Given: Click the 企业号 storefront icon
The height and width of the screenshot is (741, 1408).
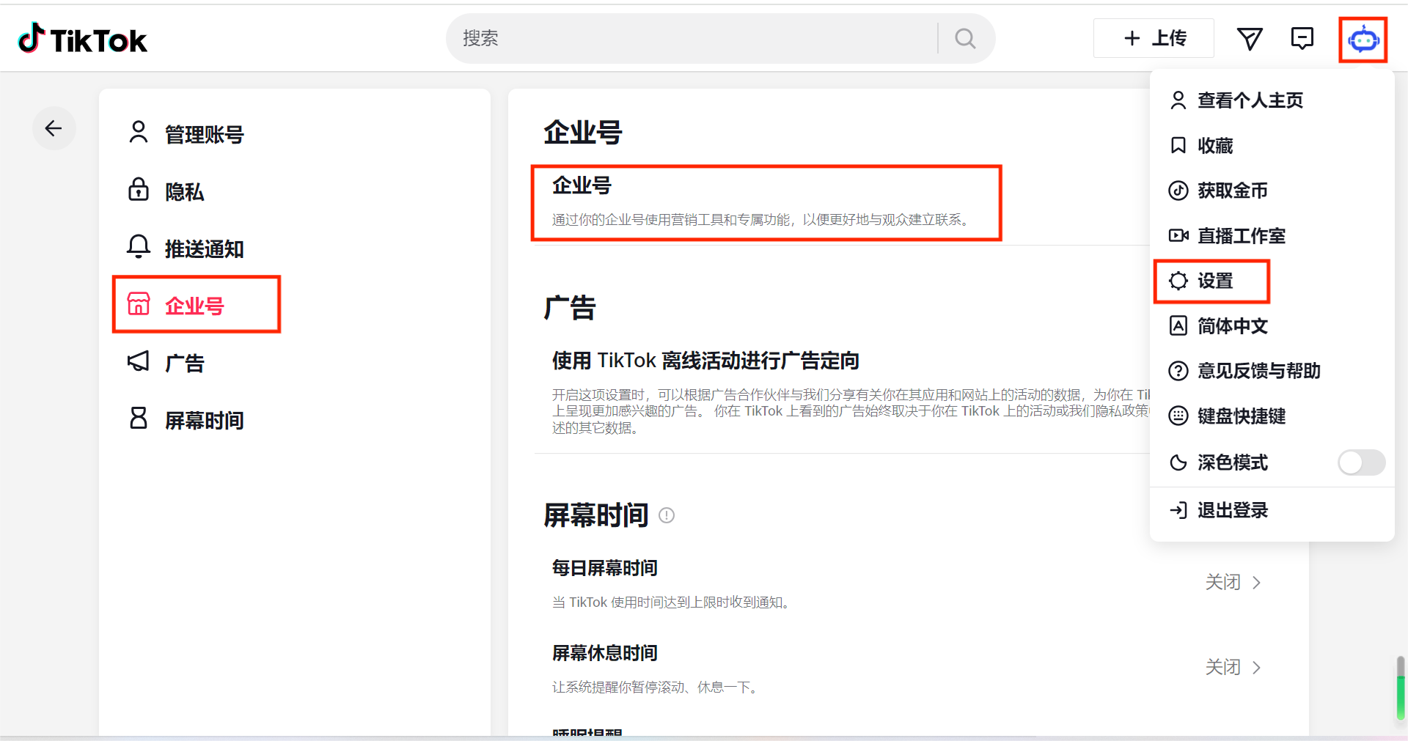Looking at the screenshot, I should 139,303.
